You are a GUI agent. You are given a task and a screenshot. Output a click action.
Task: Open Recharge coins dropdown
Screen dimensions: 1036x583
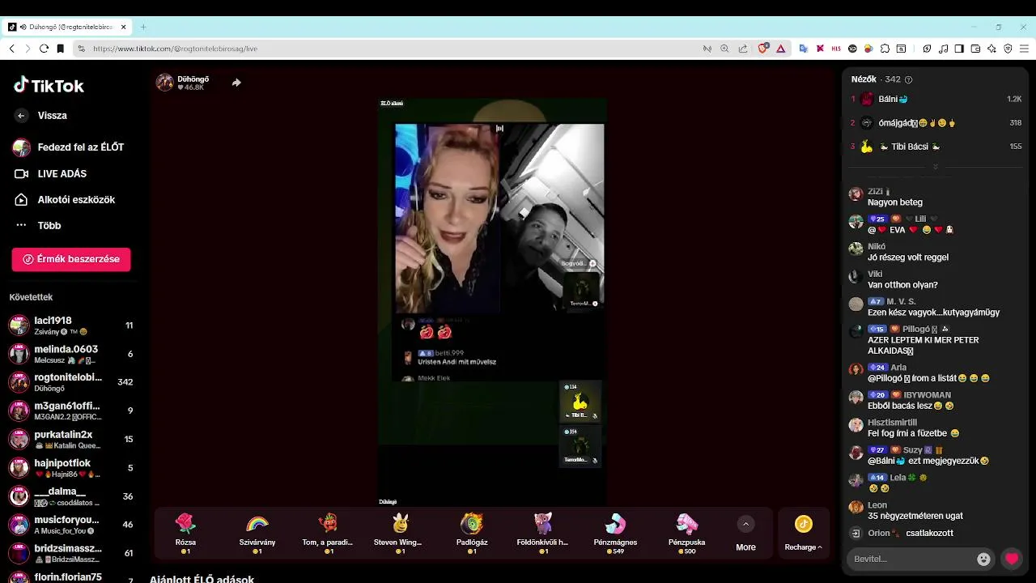[803, 533]
